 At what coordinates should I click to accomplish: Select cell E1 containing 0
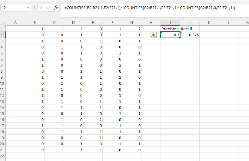tap(93, 29)
